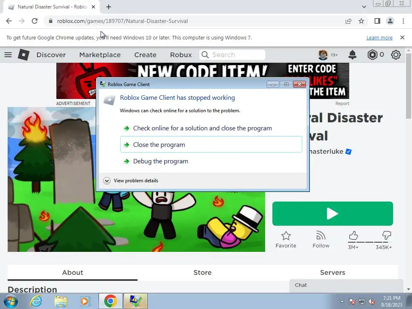
Task: Dismiss the Chrome update notice
Action: (402, 37)
